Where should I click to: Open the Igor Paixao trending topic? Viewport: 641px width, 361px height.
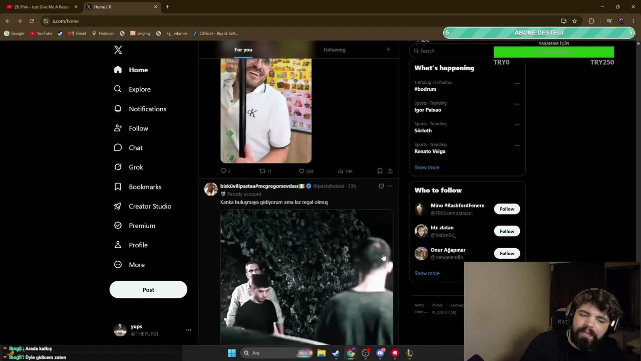point(428,110)
